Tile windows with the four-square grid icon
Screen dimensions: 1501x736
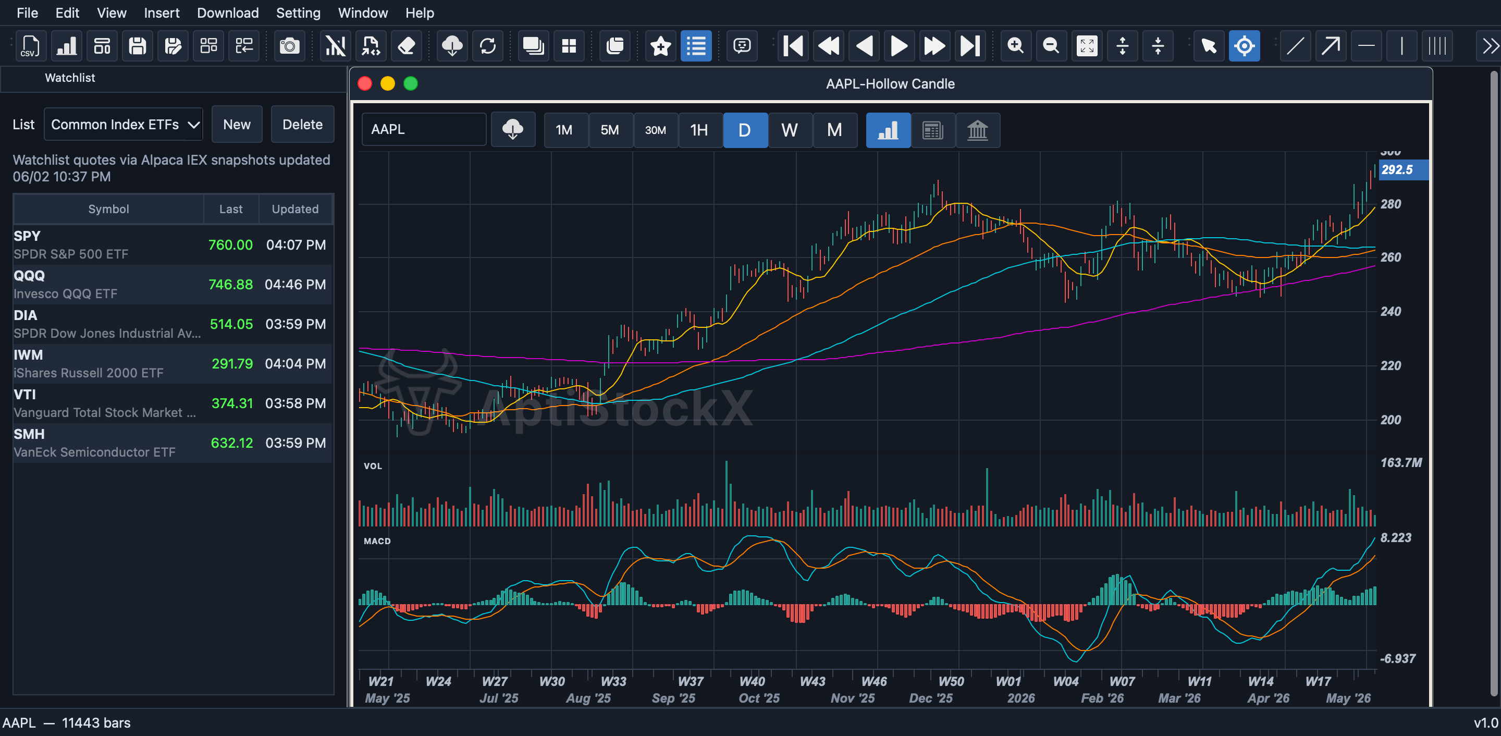point(569,45)
